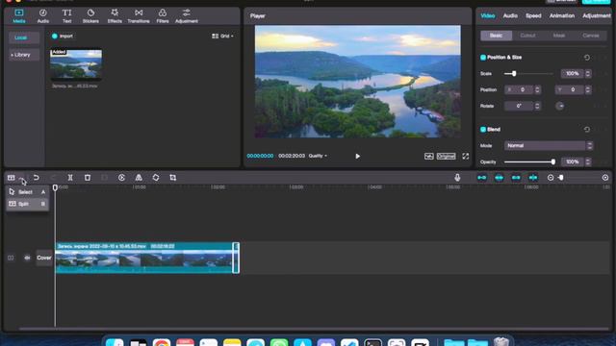Switch to the Speed properties tab
Screen dimensions: 616x346
[533, 15]
